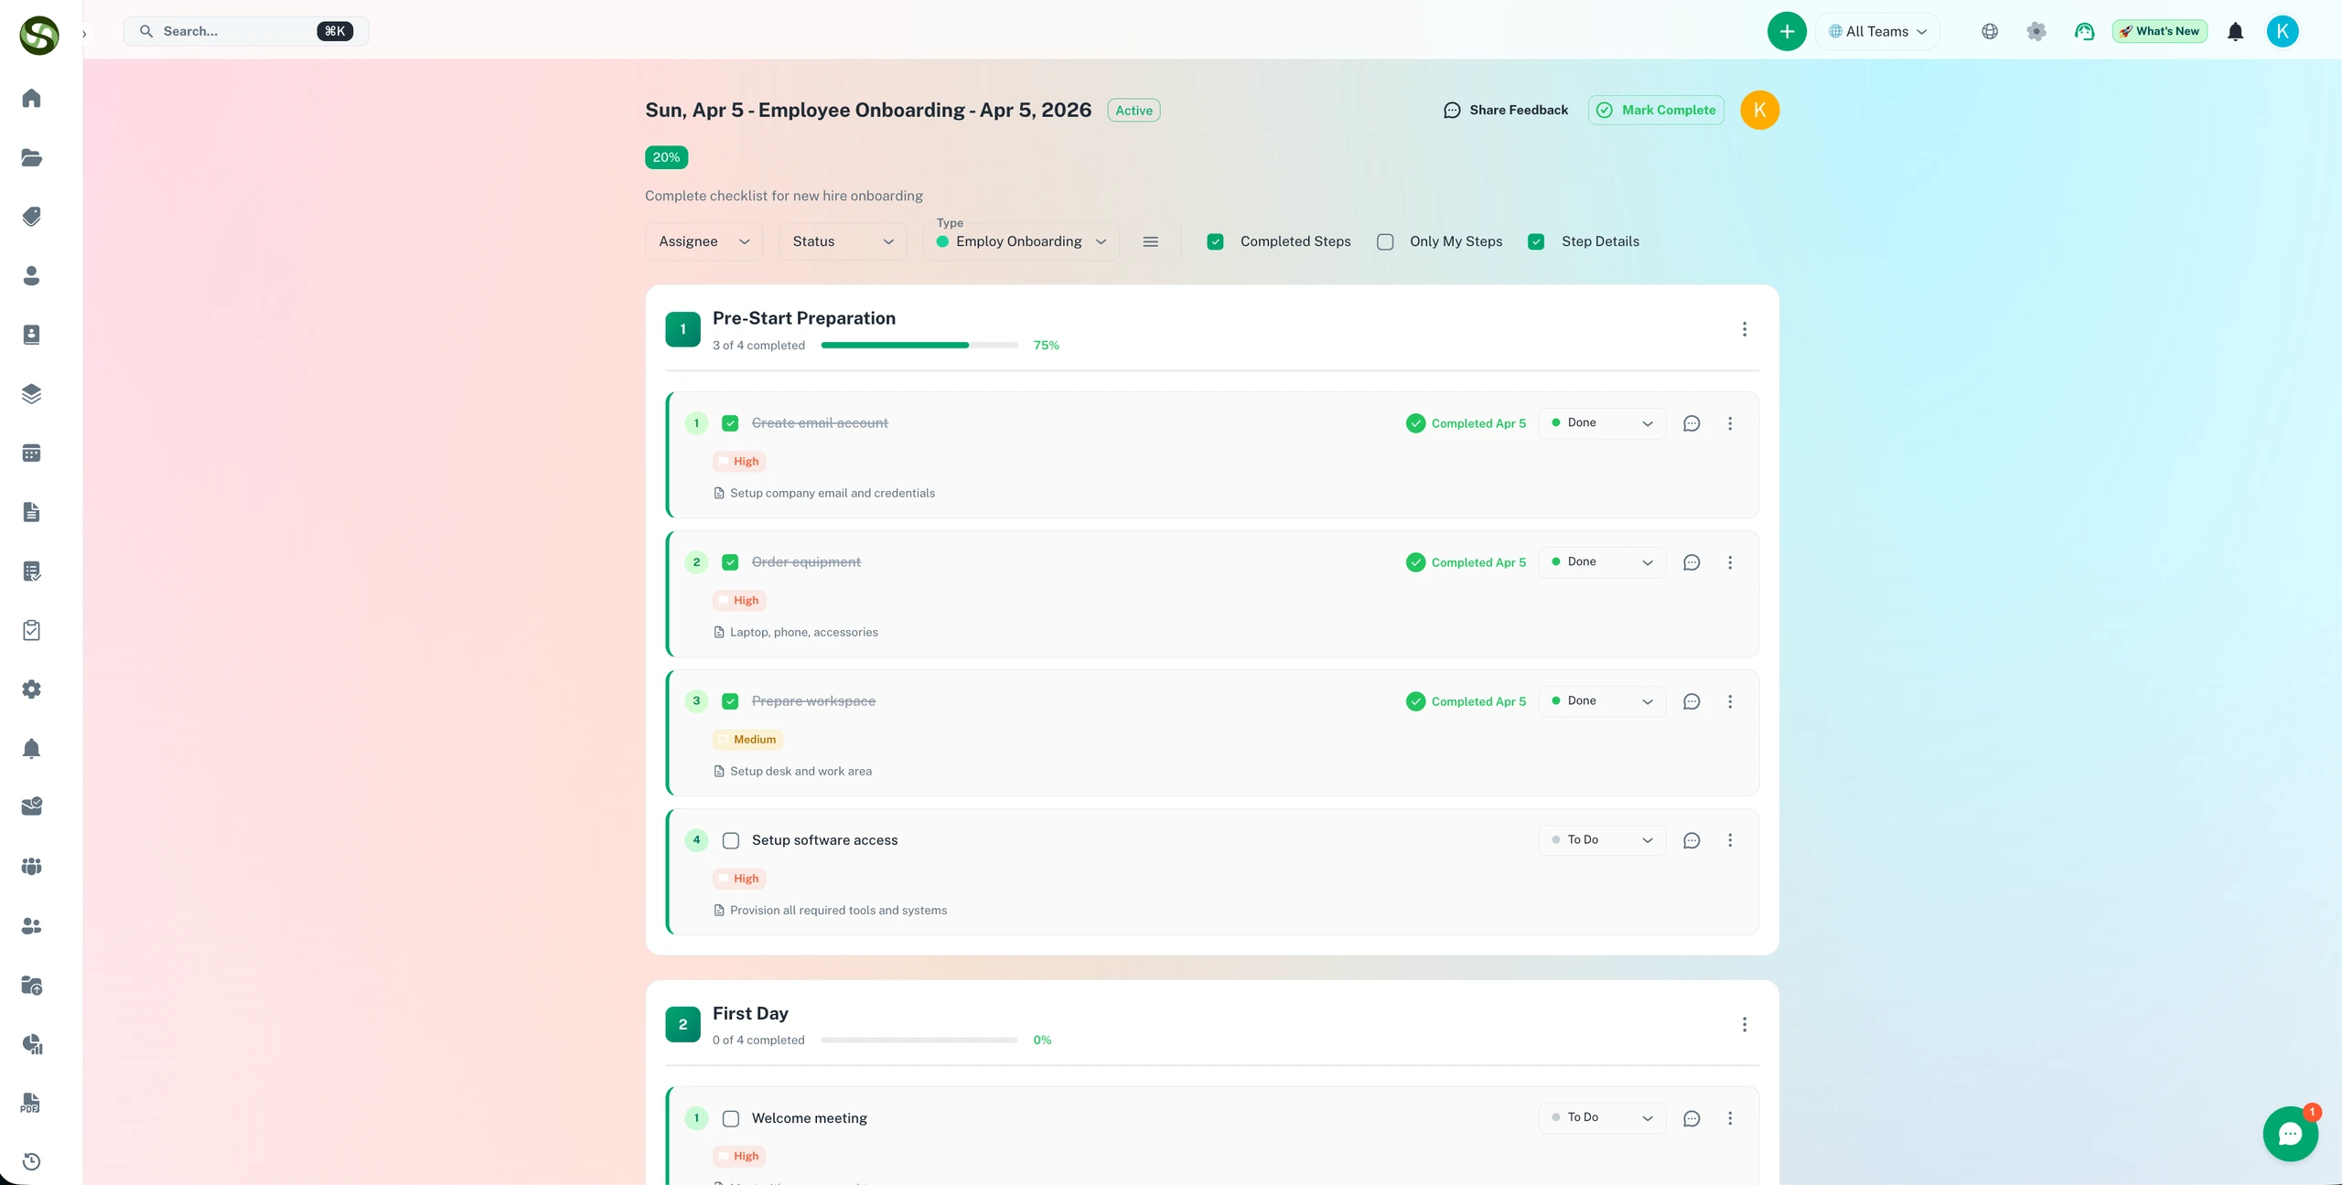The width and height of the screenshot is (2342, 1185).
Task: Open the live chat bubble widget
Action: point(2290,1134)
